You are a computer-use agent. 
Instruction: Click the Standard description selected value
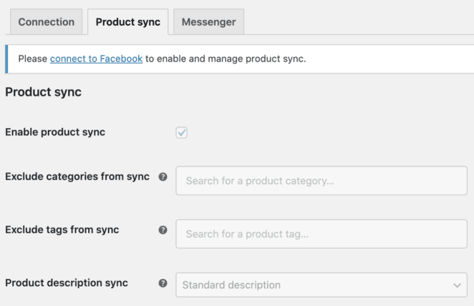coord(231,285)
